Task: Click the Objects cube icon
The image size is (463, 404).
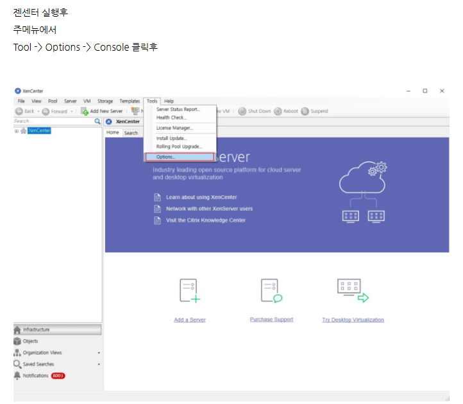Action: [17, 341]
